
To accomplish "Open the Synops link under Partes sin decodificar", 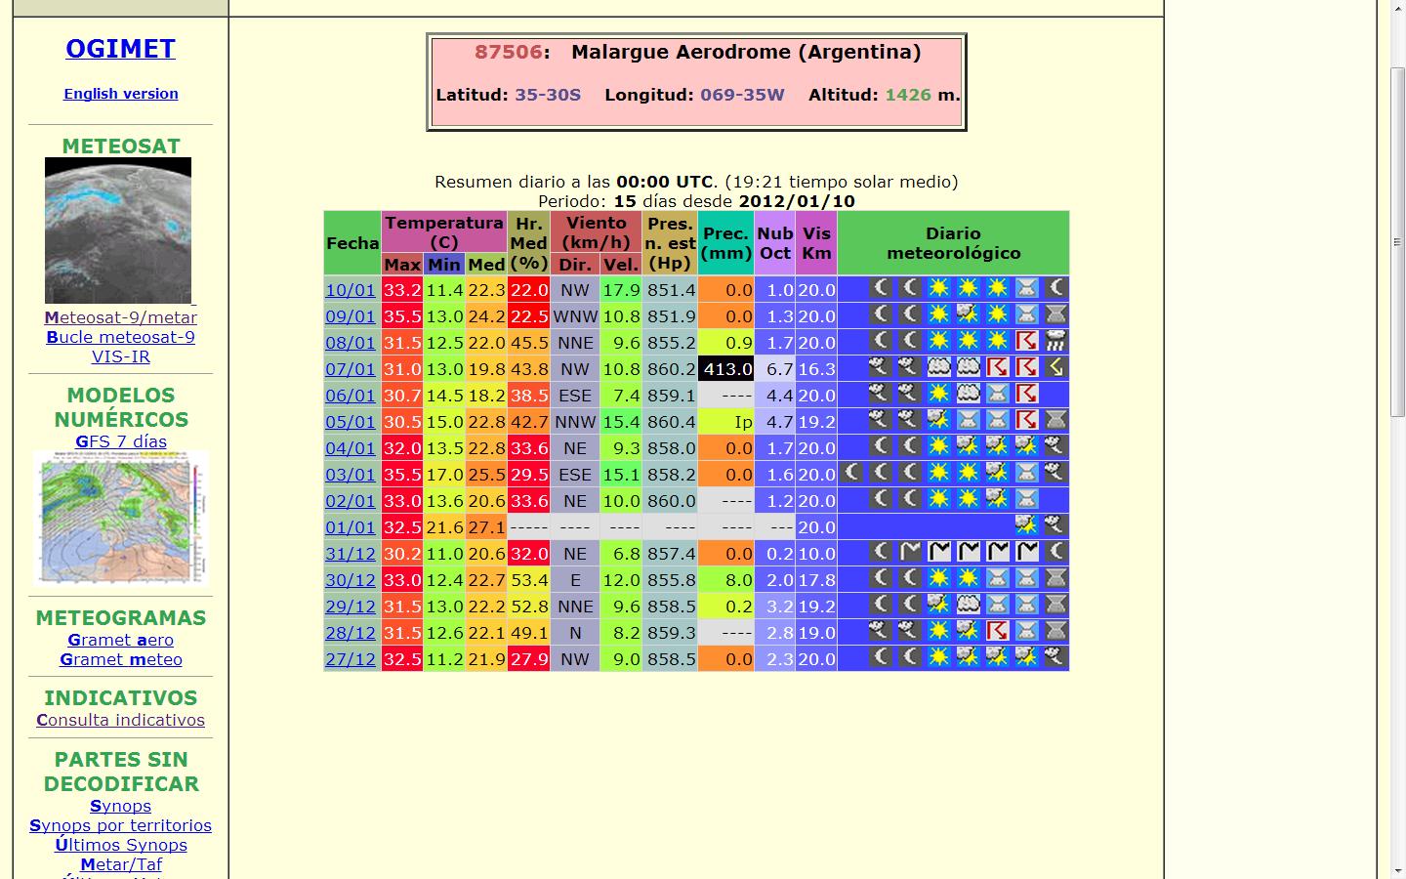I will (121, 806).
